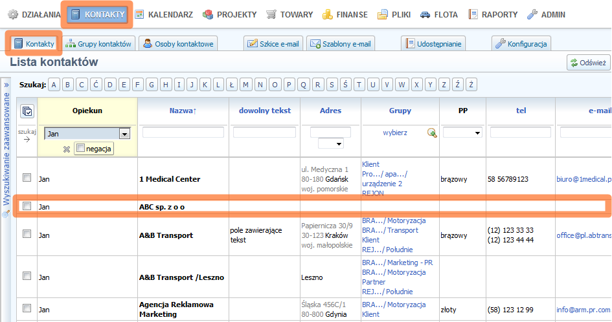Open the Szablony e-mail tab
Image resolution: width=612 pixels, height=322 pixels.
pos(341,43)
